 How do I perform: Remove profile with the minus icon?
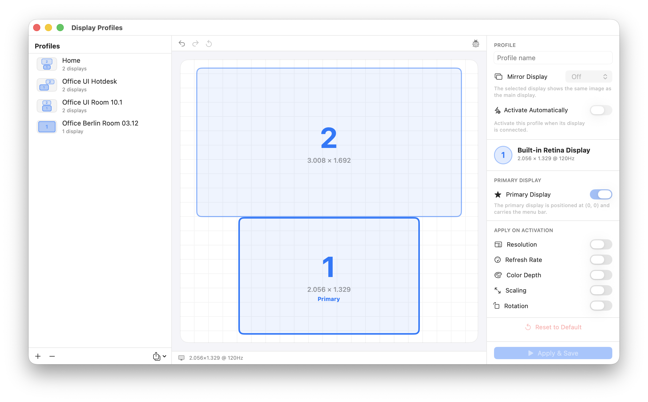52,356
